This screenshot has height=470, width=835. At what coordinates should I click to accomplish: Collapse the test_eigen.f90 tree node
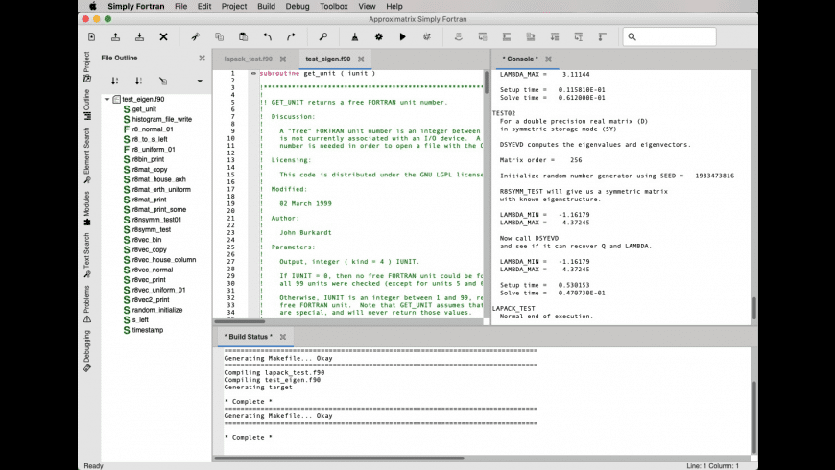107,99
